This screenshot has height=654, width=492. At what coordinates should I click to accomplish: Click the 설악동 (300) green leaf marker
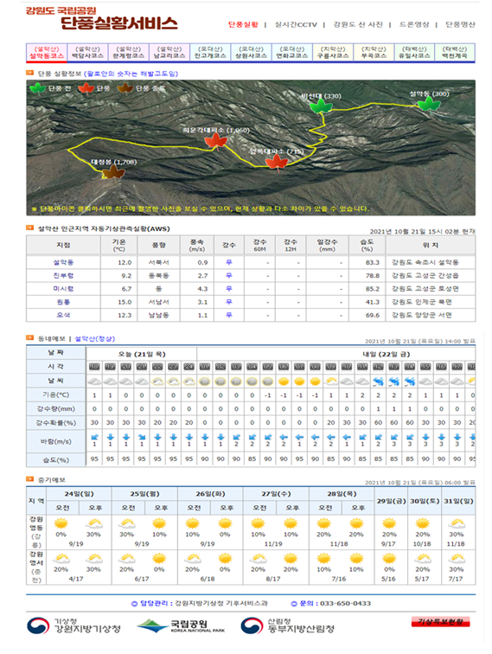click(x=429, y=104)
